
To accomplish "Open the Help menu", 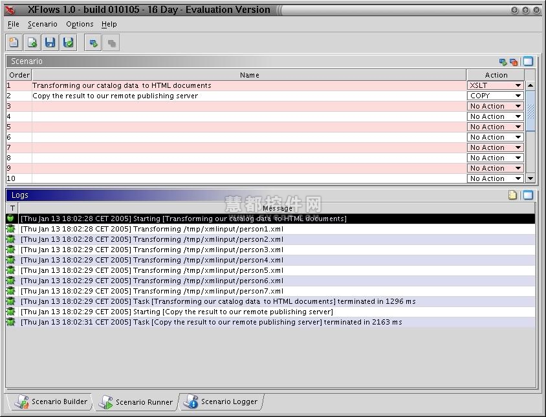I will (109, 24).
